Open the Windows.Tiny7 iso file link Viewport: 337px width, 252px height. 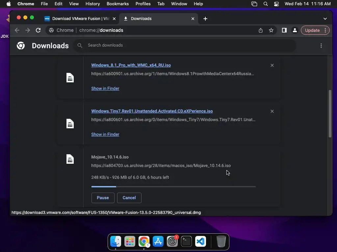[152, 111]
